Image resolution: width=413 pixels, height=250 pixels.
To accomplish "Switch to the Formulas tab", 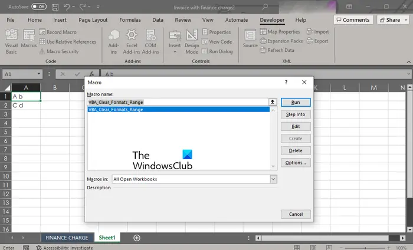I will [x=130, y=20].
